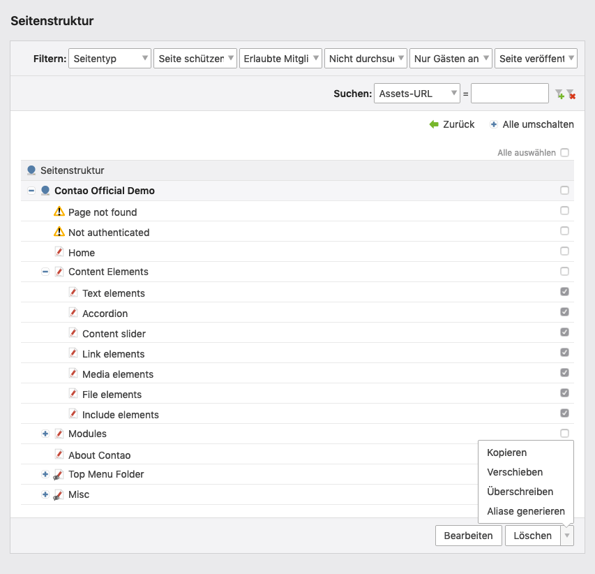Open the Assets-URL search field dropdown
The width and height of the screenshot is (595, 574).
coord(417,94)
